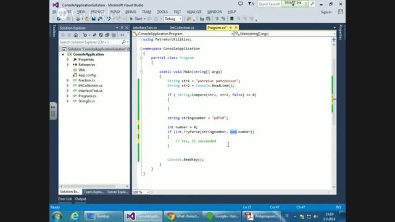Open the Start button dropdown arrow
This screenshot has width=395, height=222.
[144, 18]
